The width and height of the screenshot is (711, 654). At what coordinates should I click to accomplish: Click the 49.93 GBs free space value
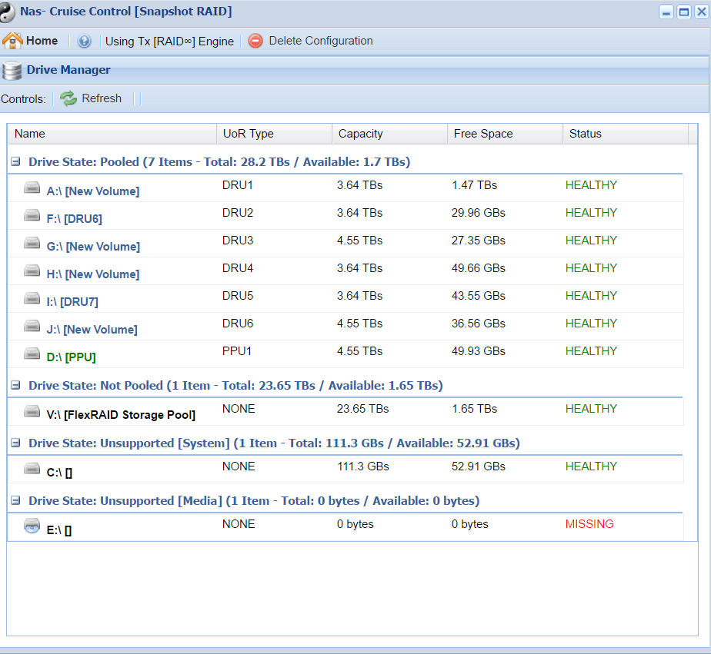479,351
